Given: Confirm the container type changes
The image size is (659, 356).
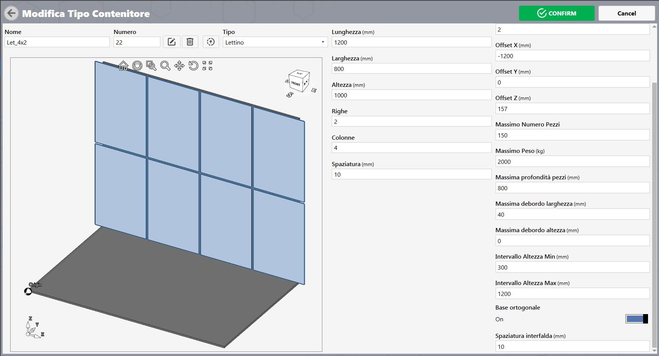Looking at the screenshot, I should (556, 13).
